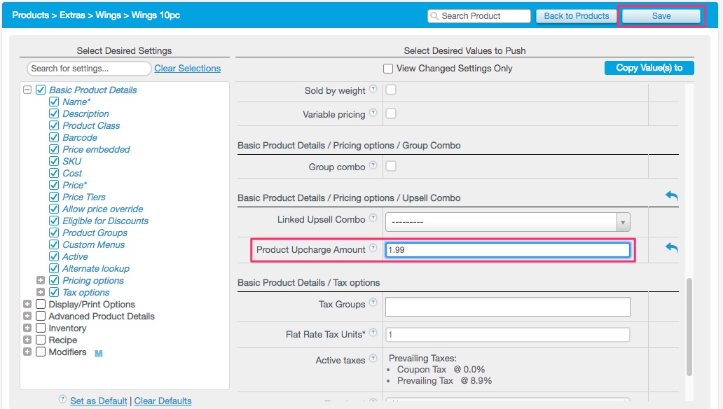This screenshot has width=723, height=409.
Task: Click help icon next to Sold by weight
Action: coord(373,90)
